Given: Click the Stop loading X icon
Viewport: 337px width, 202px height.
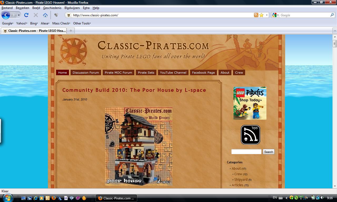Looking at the screenshot, I should 36,15.
